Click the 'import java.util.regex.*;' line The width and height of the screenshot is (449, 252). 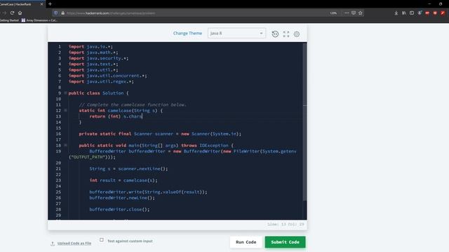pos(101,81)
